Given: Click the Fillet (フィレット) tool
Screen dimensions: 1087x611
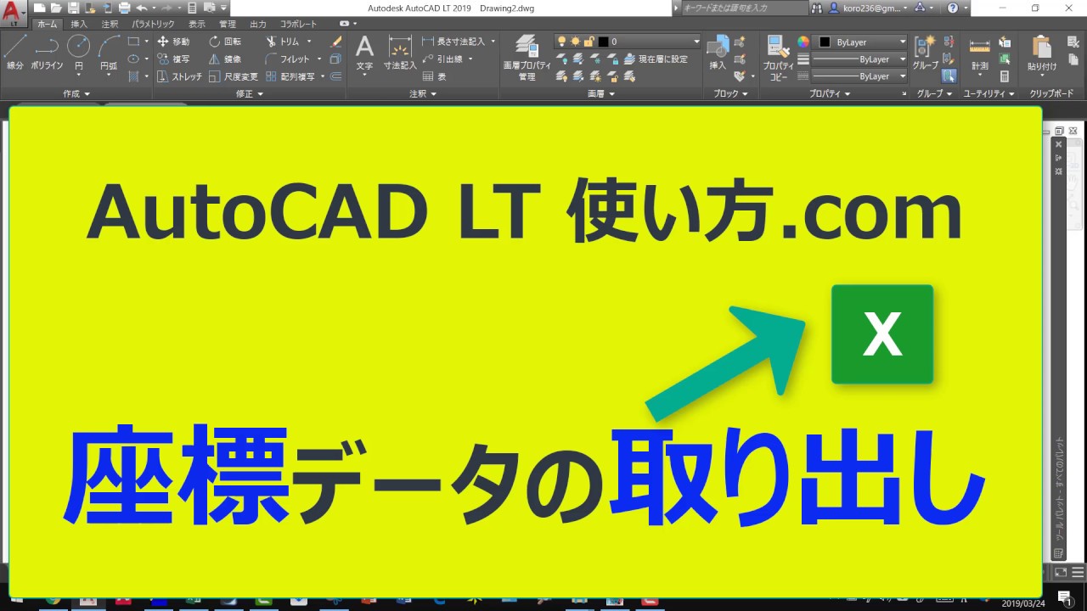Looking at the screenshot, I should tap(288, 59).
